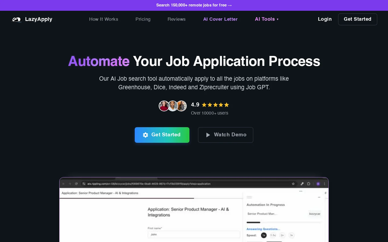
Task: Click the Watch Demo button
Action: [226, 135]
